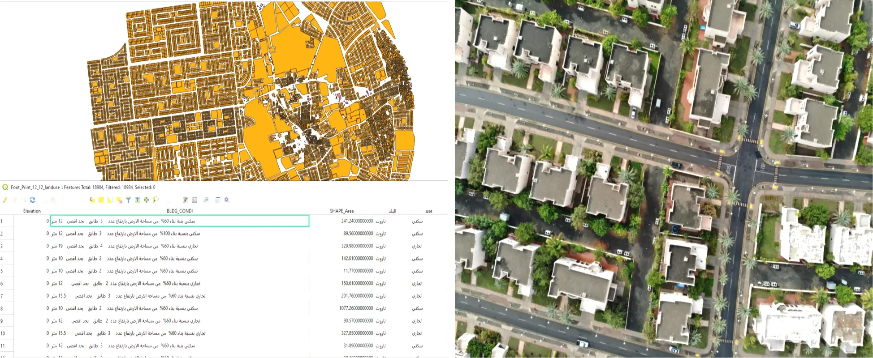Click the BLDG_CONDI column header

click(x=180, y=211)
